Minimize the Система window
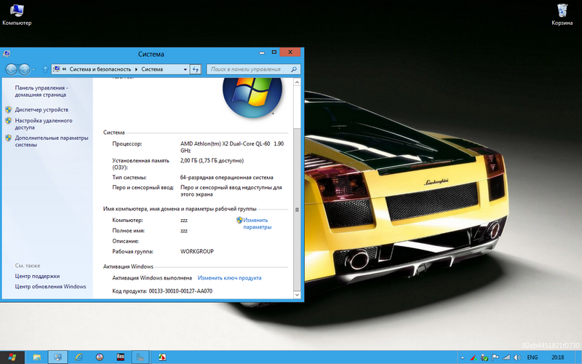Screen dimensions: 582x364 262,52
